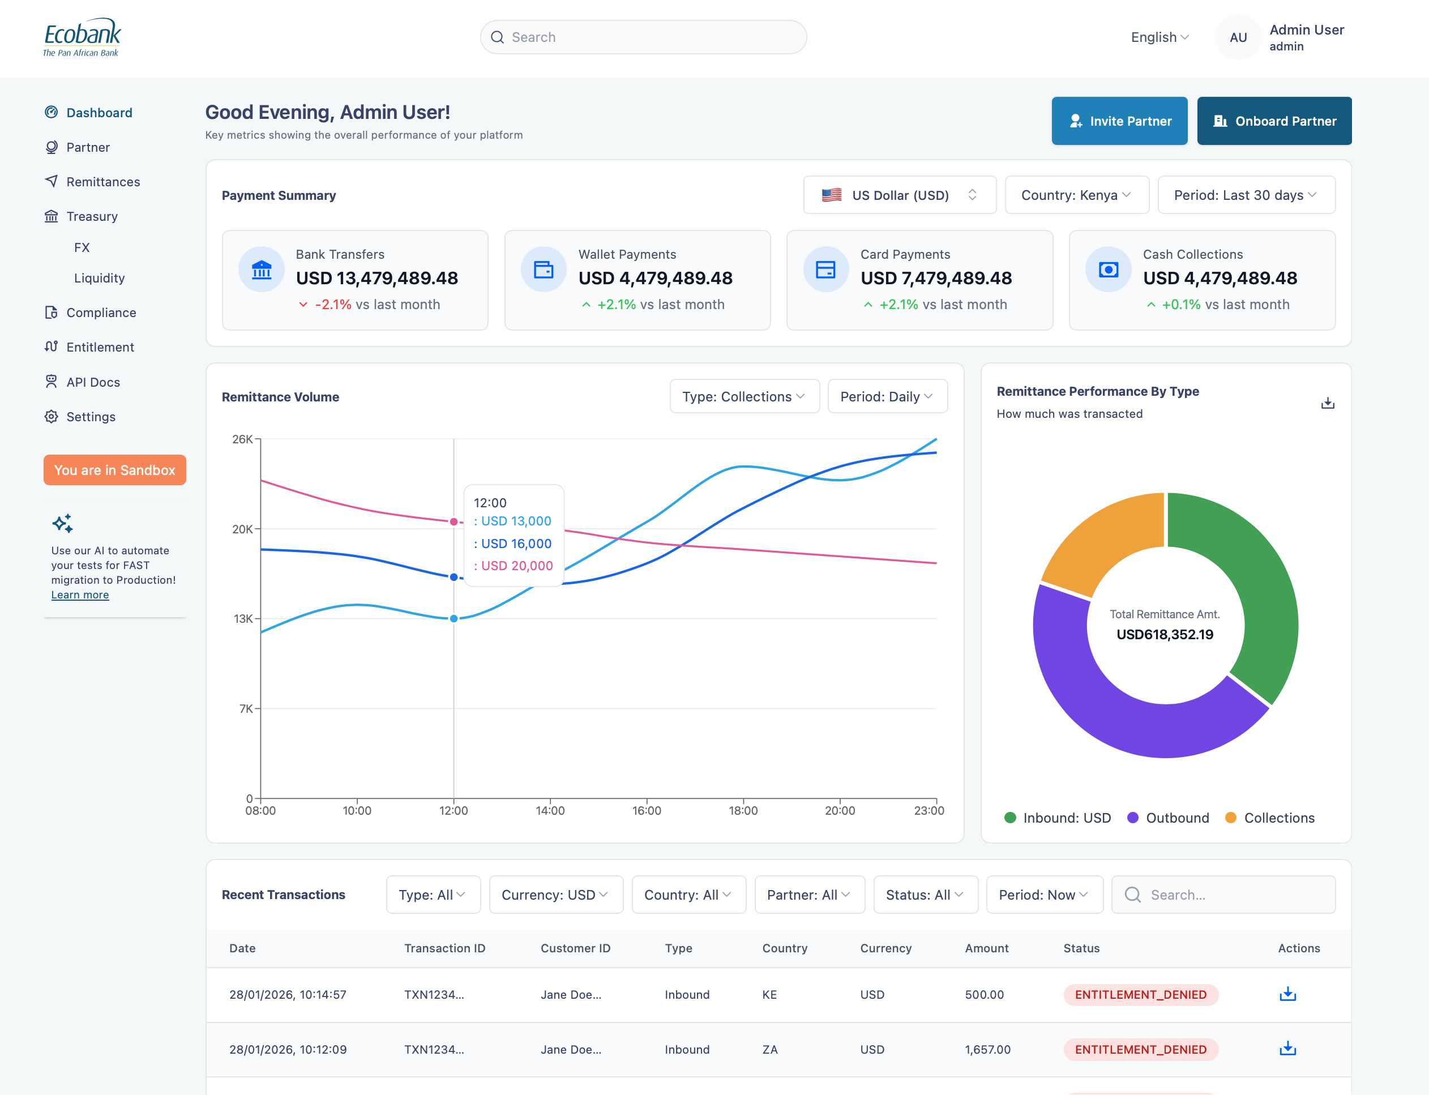Click the AU avatar circle

(x=1238, y=37)
